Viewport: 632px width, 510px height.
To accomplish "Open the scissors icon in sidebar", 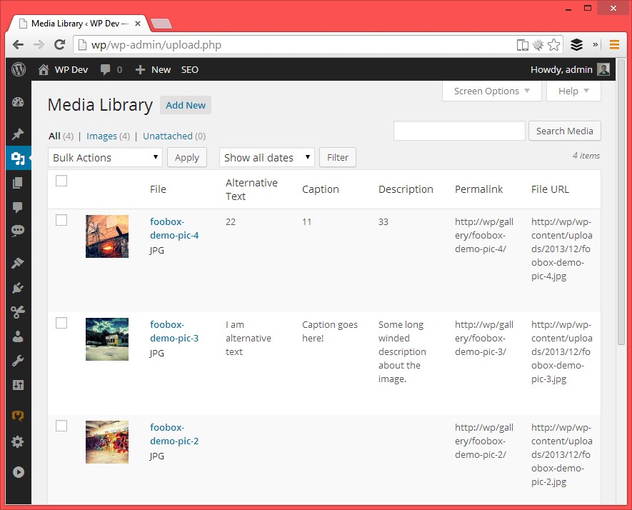I will pos(18,311).
